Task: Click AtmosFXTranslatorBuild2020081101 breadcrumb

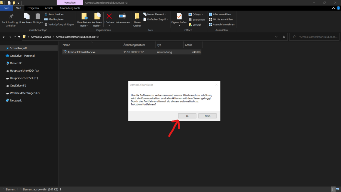Action: pyautogui.click(x=77, y=37)
